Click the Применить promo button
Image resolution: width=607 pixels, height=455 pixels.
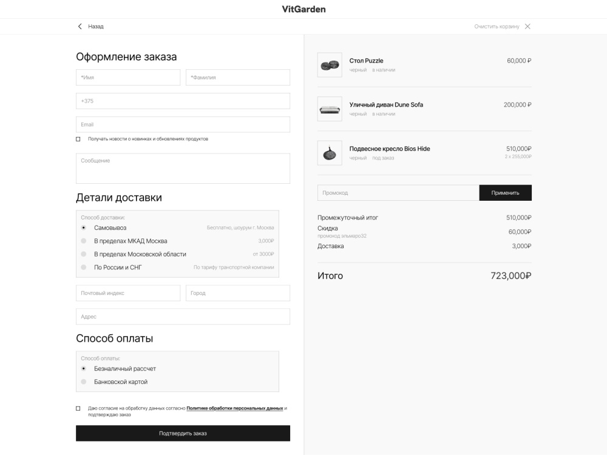(x=505, y=193)
